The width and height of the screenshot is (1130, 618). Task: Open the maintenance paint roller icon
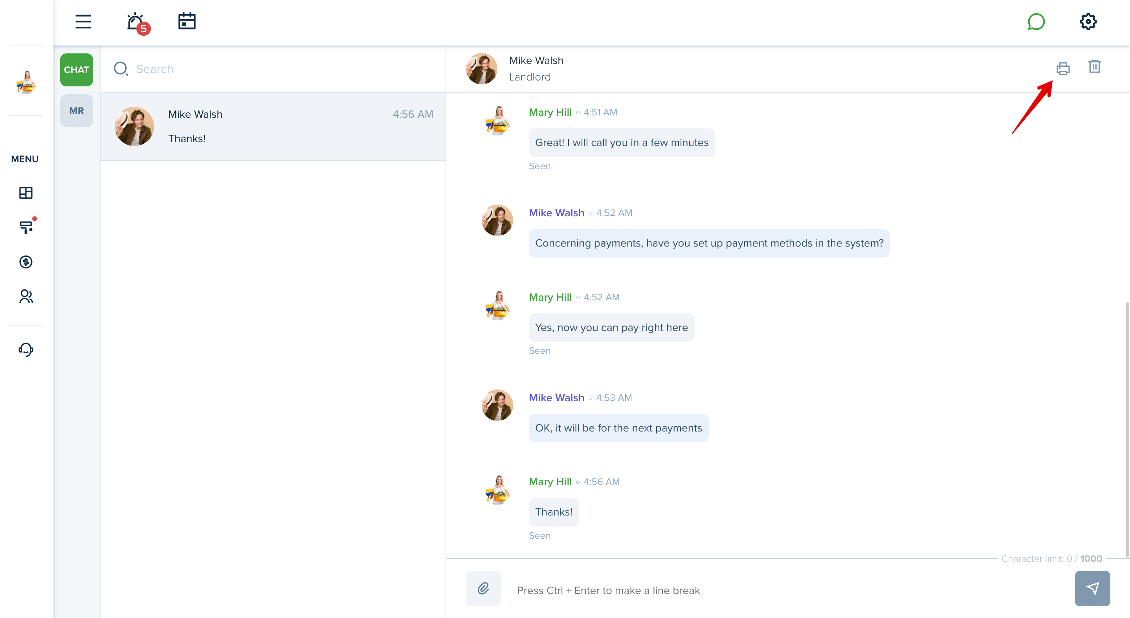pyautogui.click(x=27, y=226)
